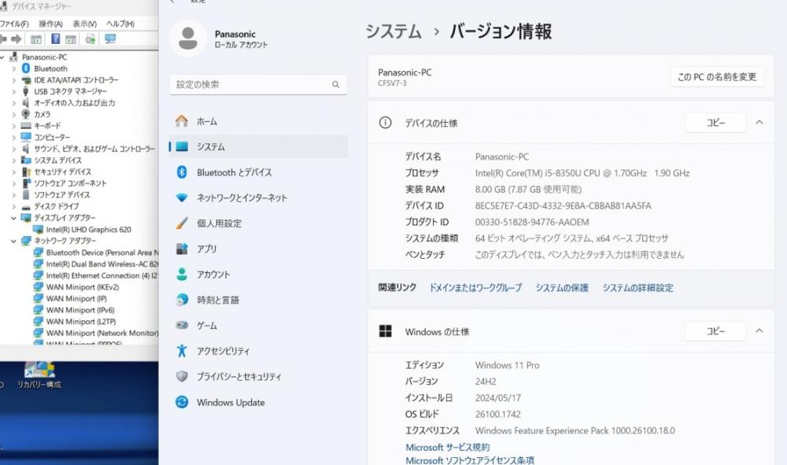Open the リカバリー構成 desktop shortcut
This screenshot has width=787, height=465.
[39, 375]
